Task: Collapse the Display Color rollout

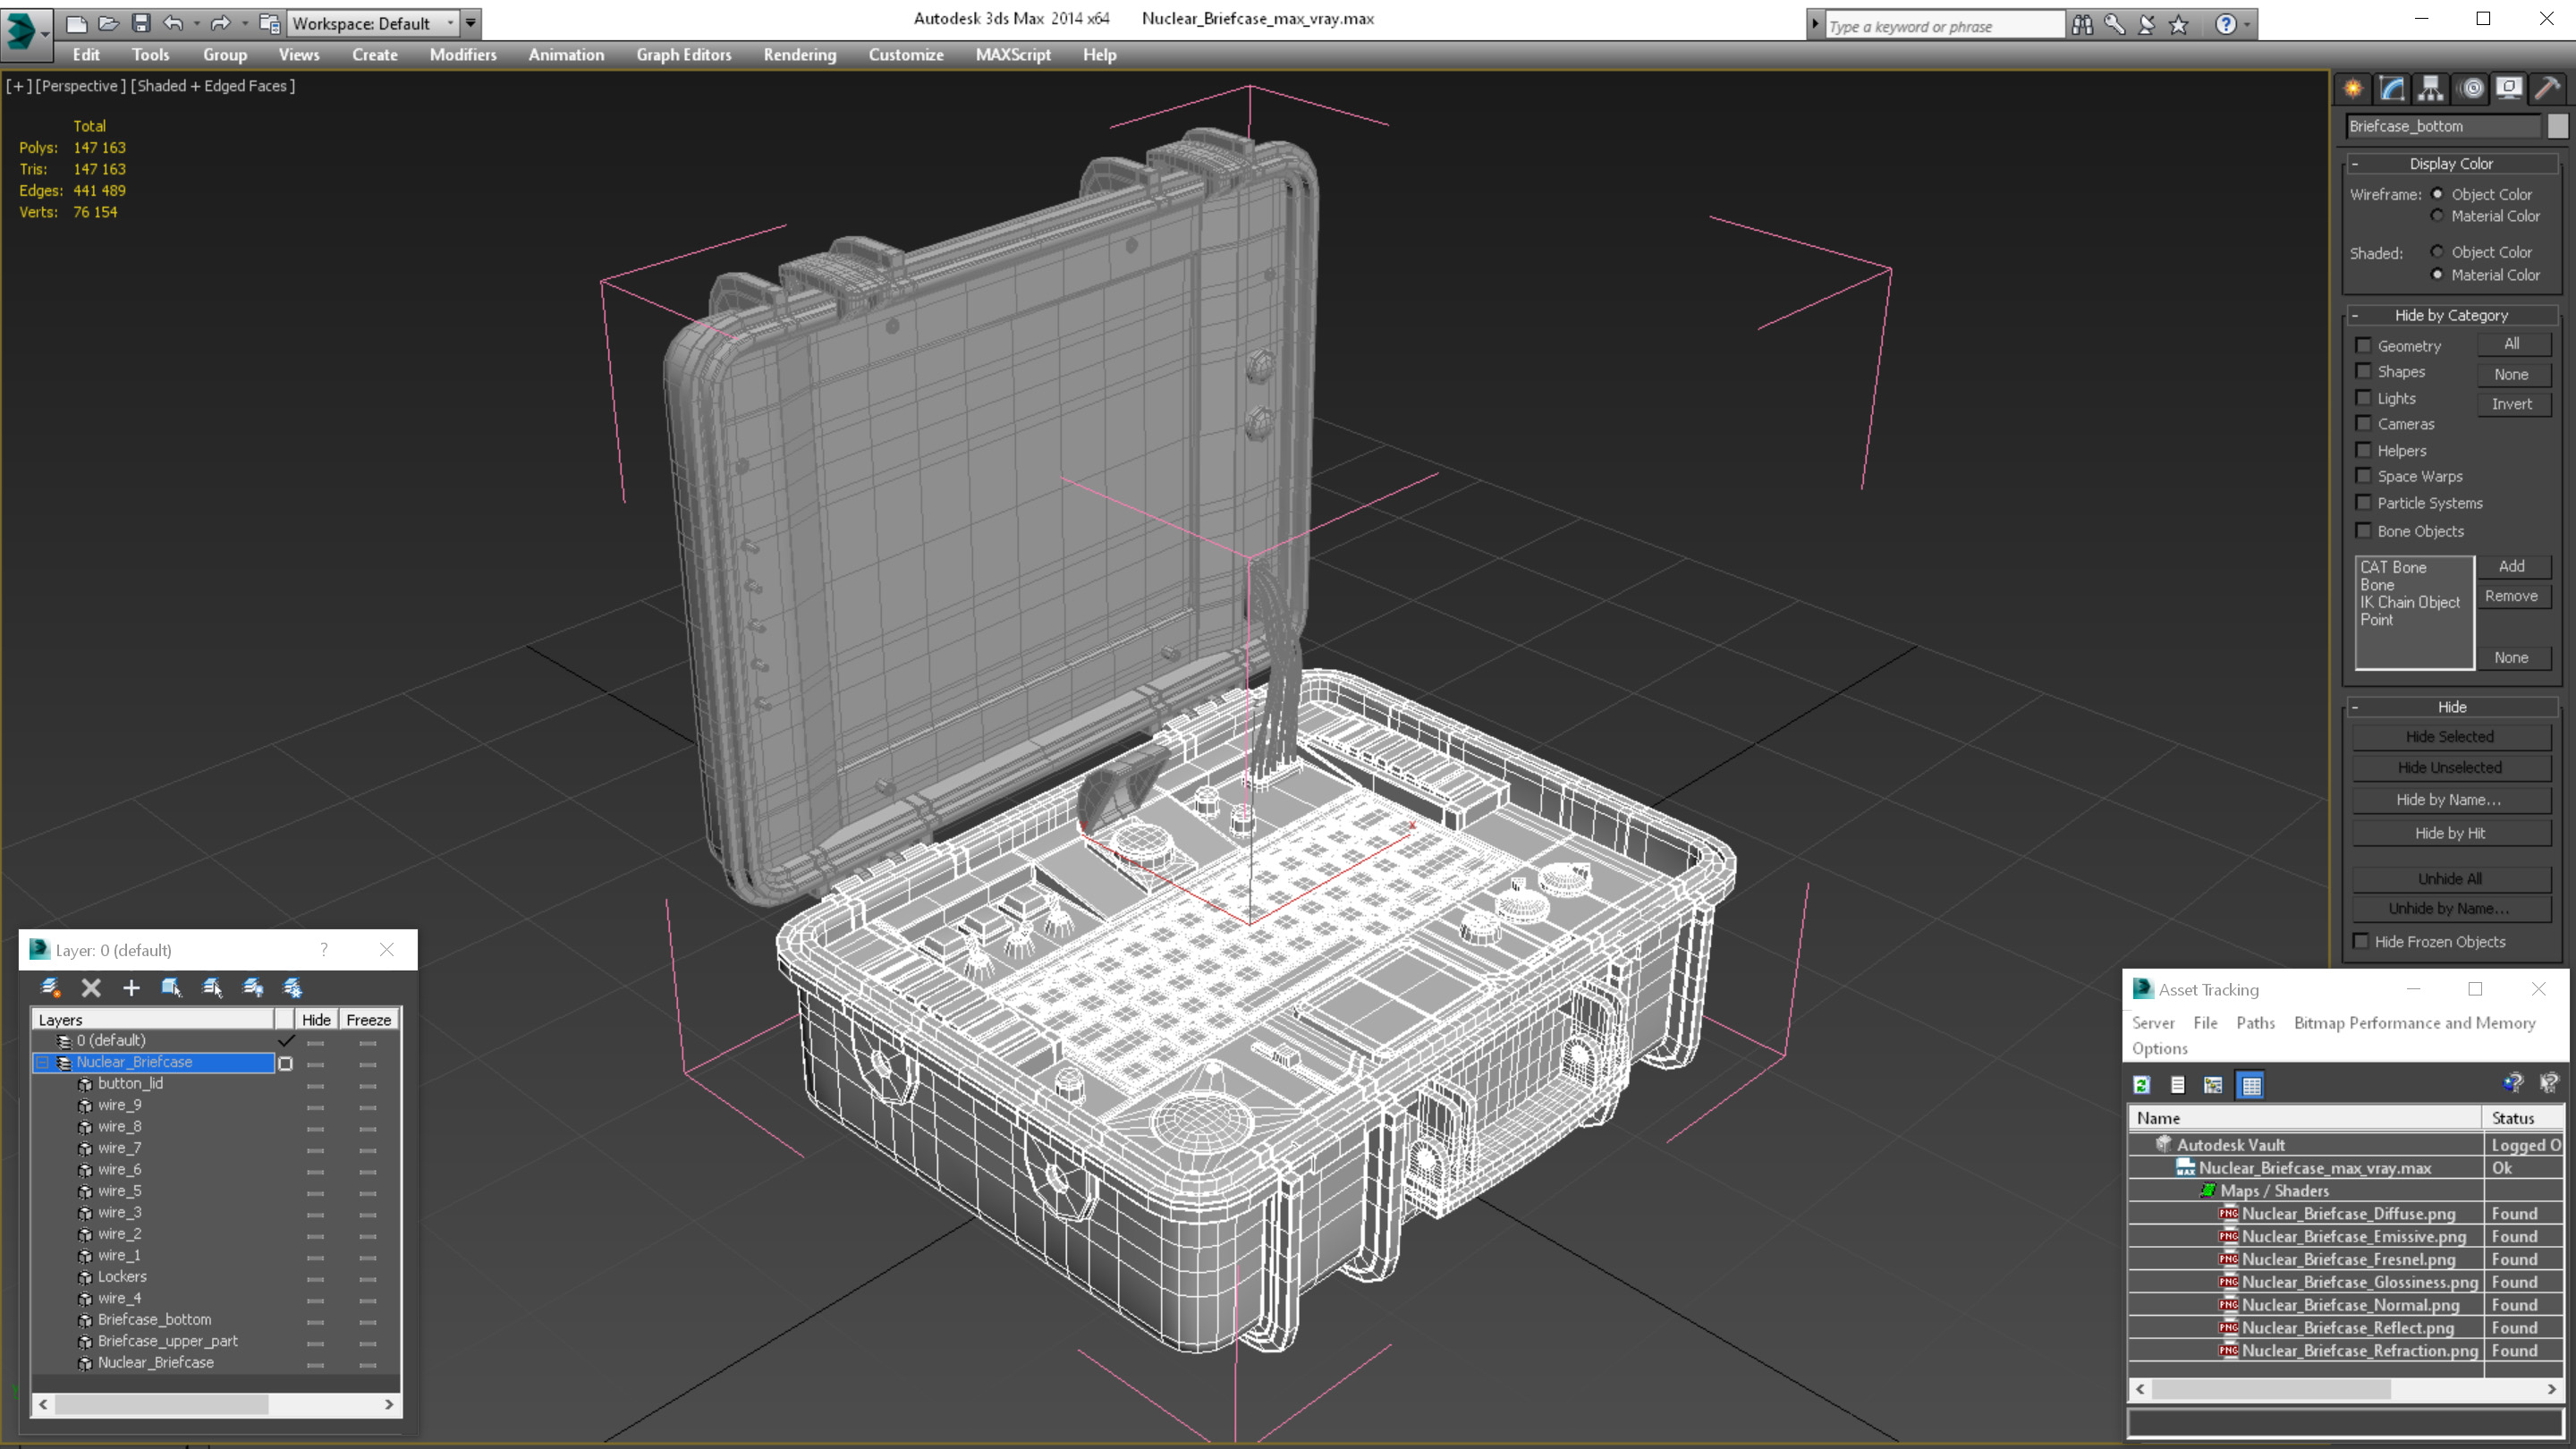Action: [2450, 163]
